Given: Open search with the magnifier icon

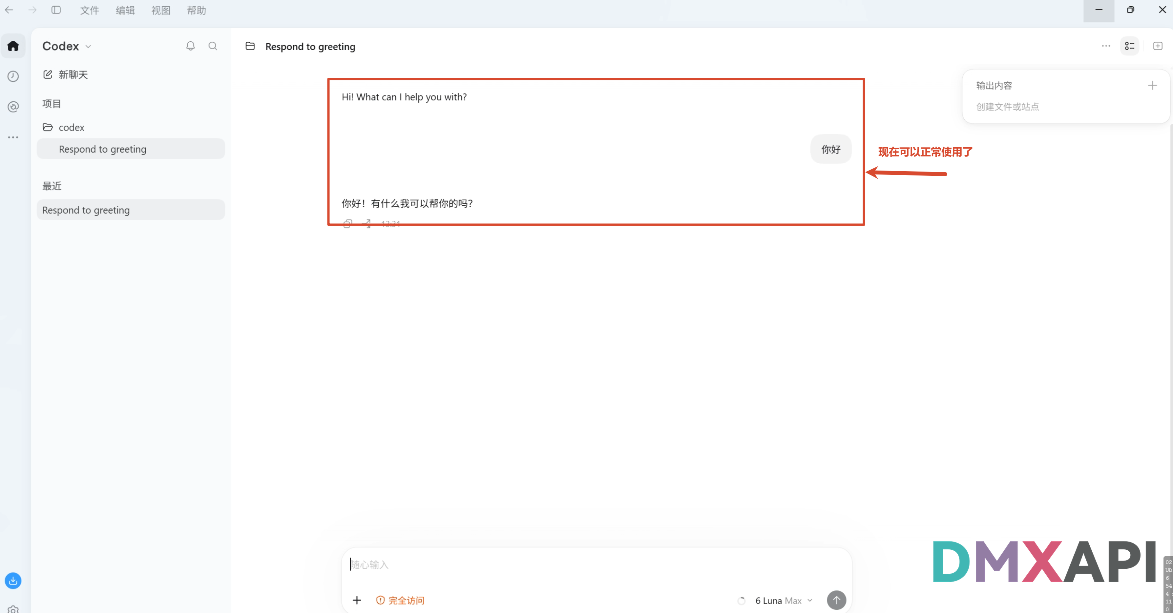Looking at the screenshot, I should [213, 46].
